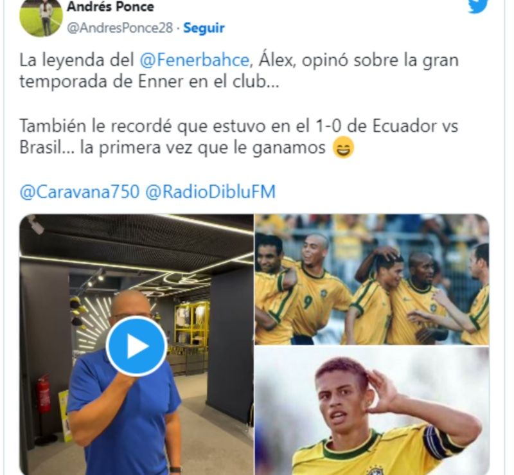Click the Brazil crest on bottom jersey
Screen dimensions: 514x475
tap(372, 471)
